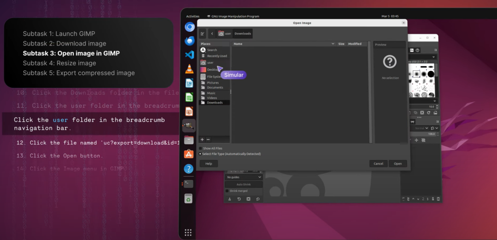Viewport: 497px width, 240px height.
Task: Select Downloads in the Places sidebar
Action: pos(214,103)
